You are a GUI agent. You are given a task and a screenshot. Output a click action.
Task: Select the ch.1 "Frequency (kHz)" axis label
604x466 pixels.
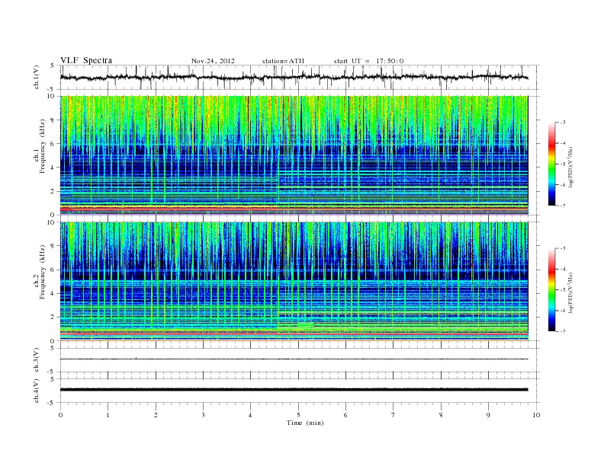pos(43,146)
